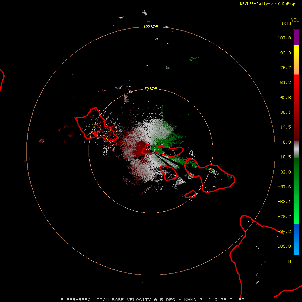The width and height of the screenshot is (302, 302).
Task: Click the blue color bar segment
Action: (x=296, y=239)
